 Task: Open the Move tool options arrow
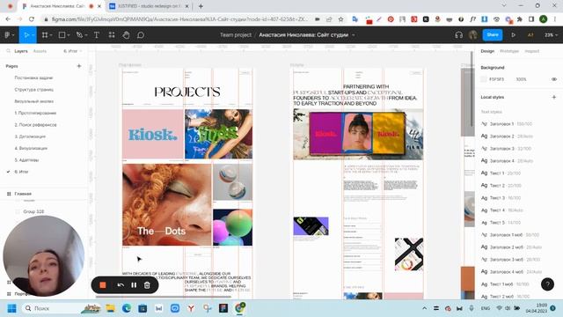33,35
